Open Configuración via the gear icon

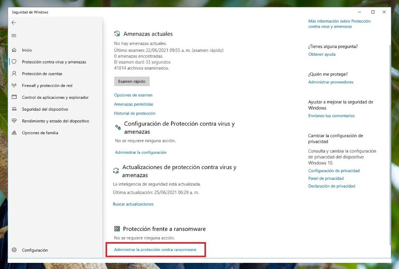point(14,250)
